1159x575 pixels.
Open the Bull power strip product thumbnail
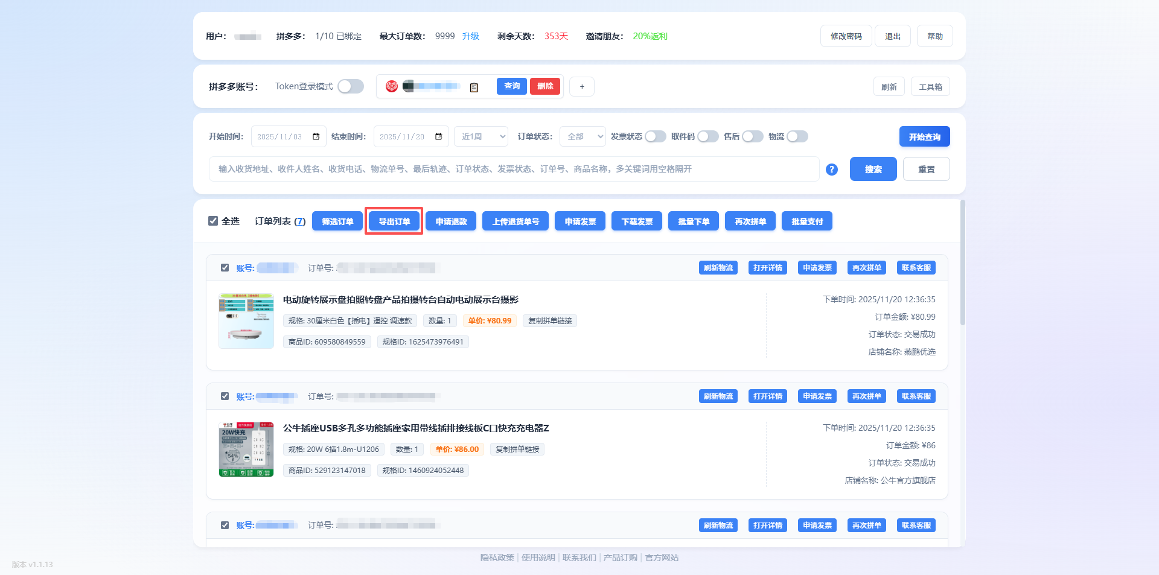pyautogui.click(x=246, y=450)
